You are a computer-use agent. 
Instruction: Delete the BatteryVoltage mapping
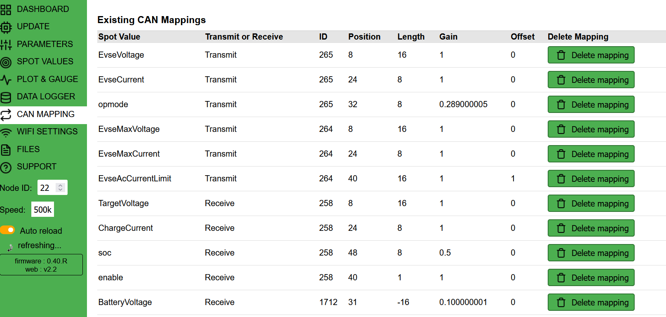591,303
